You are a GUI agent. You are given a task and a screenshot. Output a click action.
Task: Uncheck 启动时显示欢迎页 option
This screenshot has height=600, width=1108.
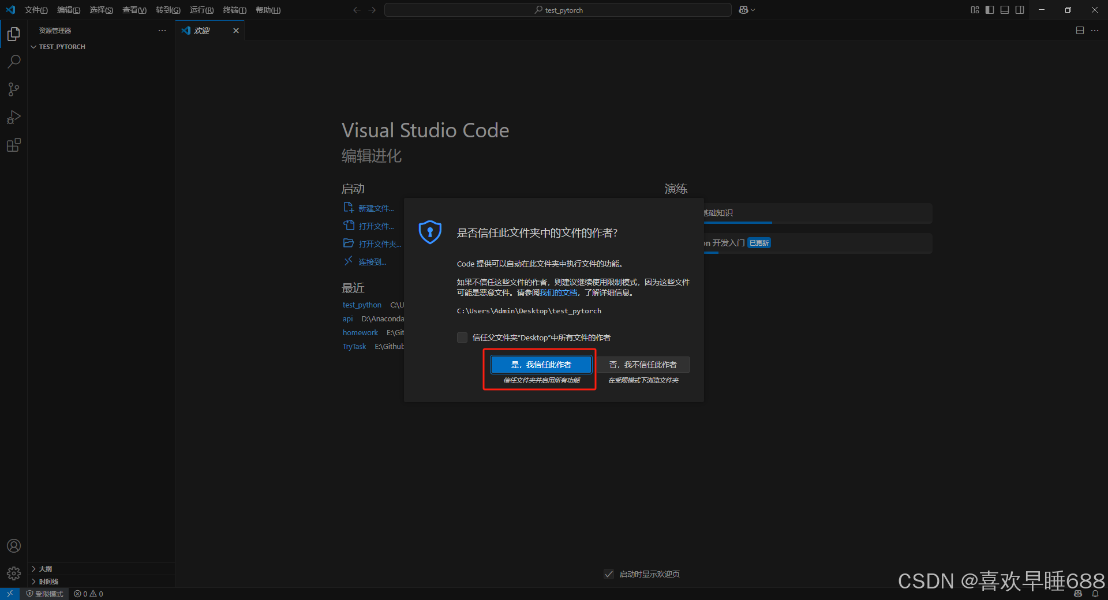[x=609, y=574]
